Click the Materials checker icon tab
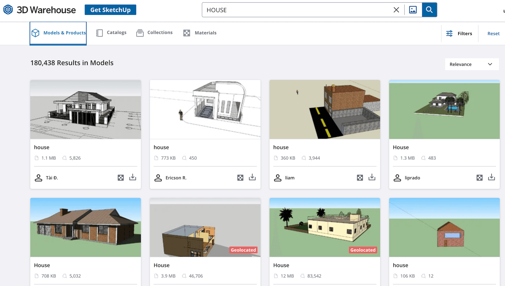 click(x=187, y=33)
